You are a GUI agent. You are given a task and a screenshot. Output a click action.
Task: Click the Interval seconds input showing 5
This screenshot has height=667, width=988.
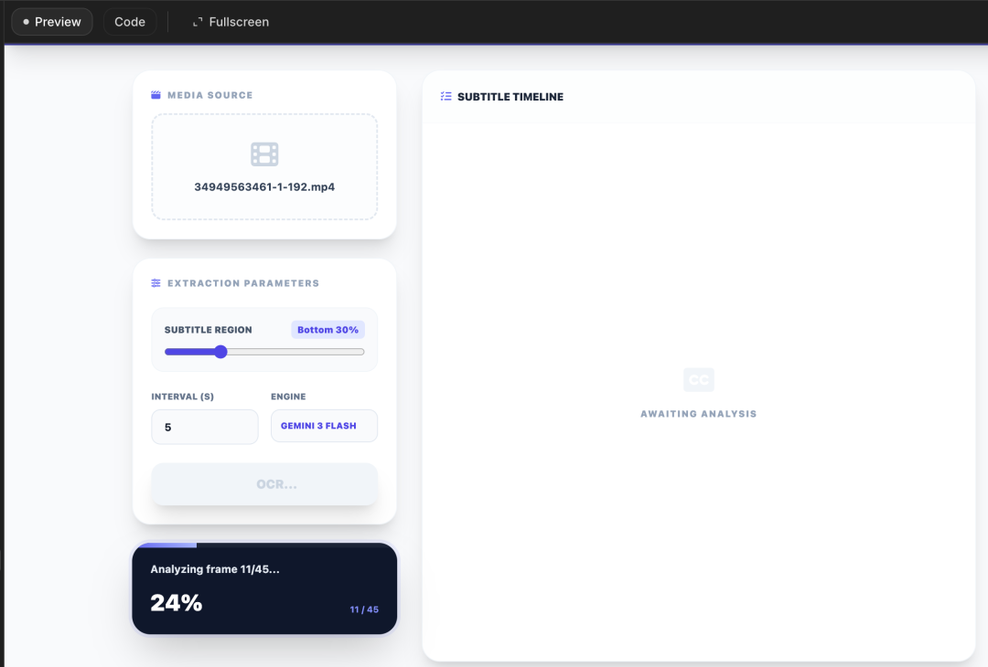(204, 426)
